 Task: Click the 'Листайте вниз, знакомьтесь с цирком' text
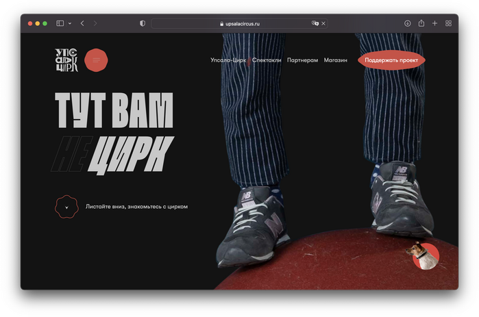click(136, 207)
